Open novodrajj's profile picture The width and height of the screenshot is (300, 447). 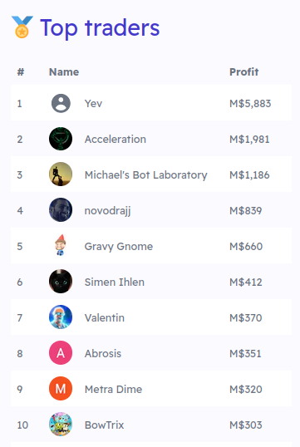tap(61, 210)
